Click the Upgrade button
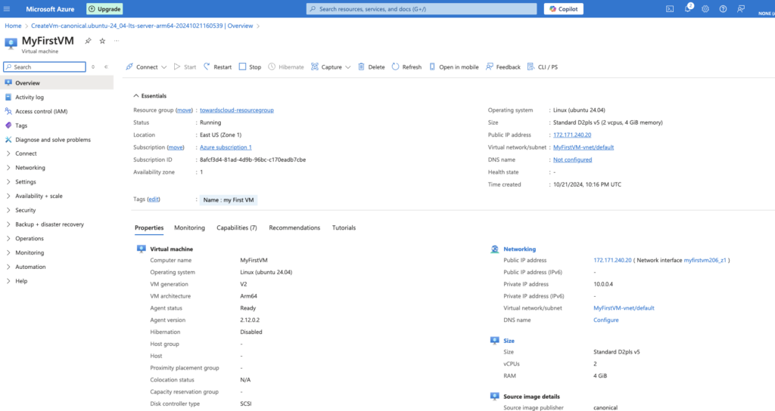The height and width of the screenshot is (411, 775). click(104, 9)
